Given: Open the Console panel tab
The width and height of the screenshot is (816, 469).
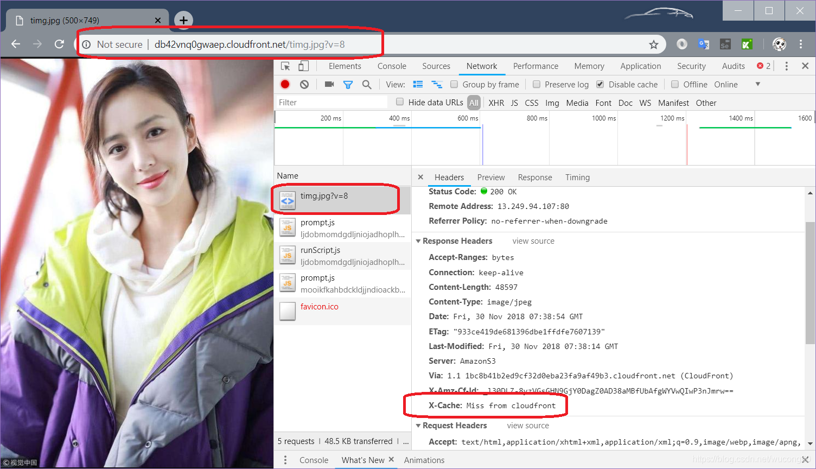Looking at the screenshot, I should coord(392,66).
